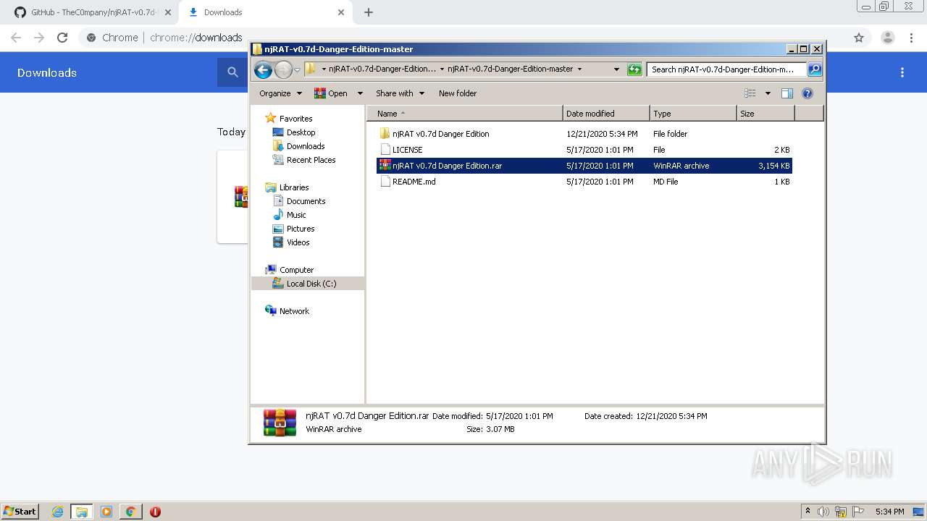Sort files by Date modified column
This screenshot has width=927, height=521.
606,114
